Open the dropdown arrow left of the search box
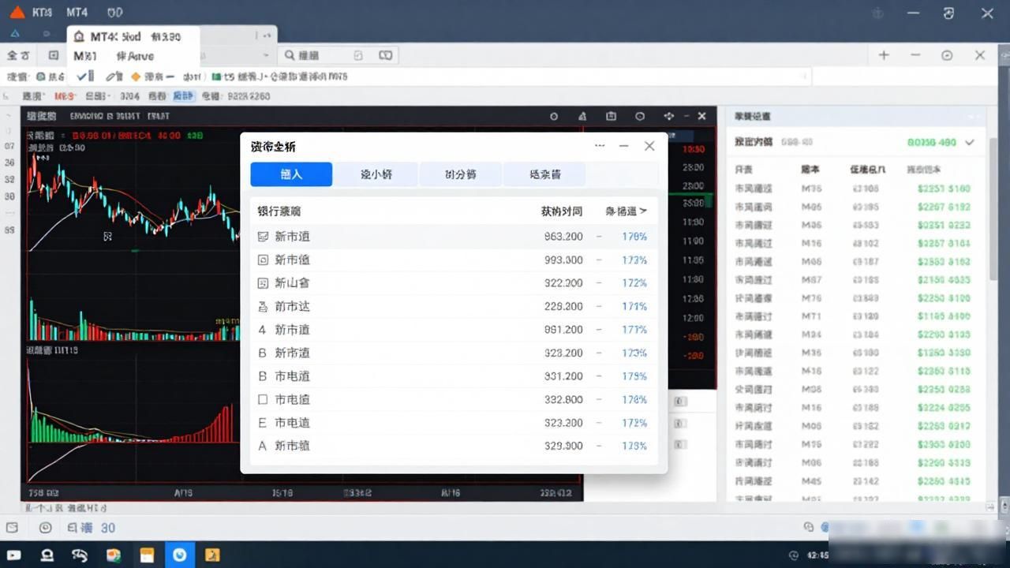The width and height of the screenshot is (1010, 568). [x=265, y=55]
